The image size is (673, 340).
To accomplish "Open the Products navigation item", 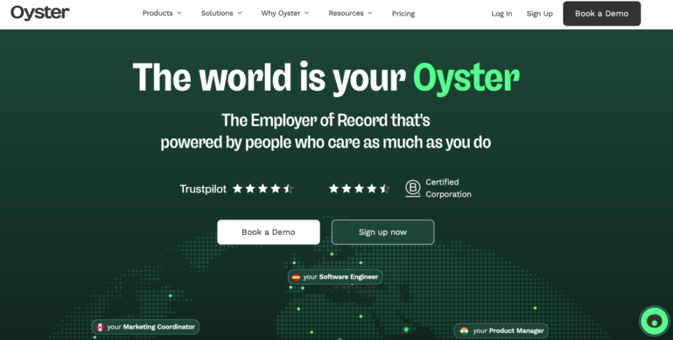I will pos(162,13).
